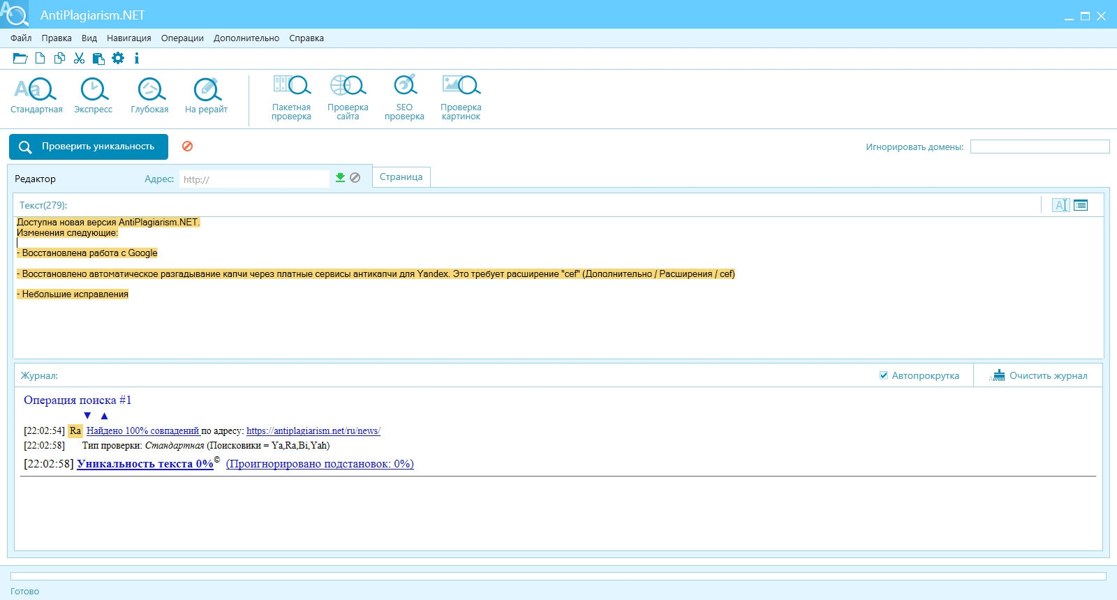Stop the check with the red cancel icon
Screen dimensions: 1117x600
(x=187, y=147)
